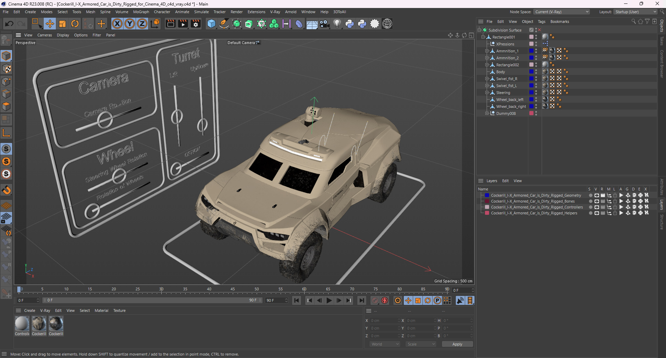
Task: Enable Snap with the S icon
Action: (x=6, y=149)
